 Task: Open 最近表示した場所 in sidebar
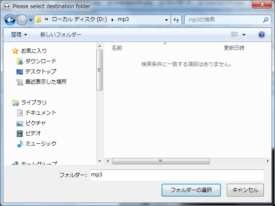click(x=46, y=82)
